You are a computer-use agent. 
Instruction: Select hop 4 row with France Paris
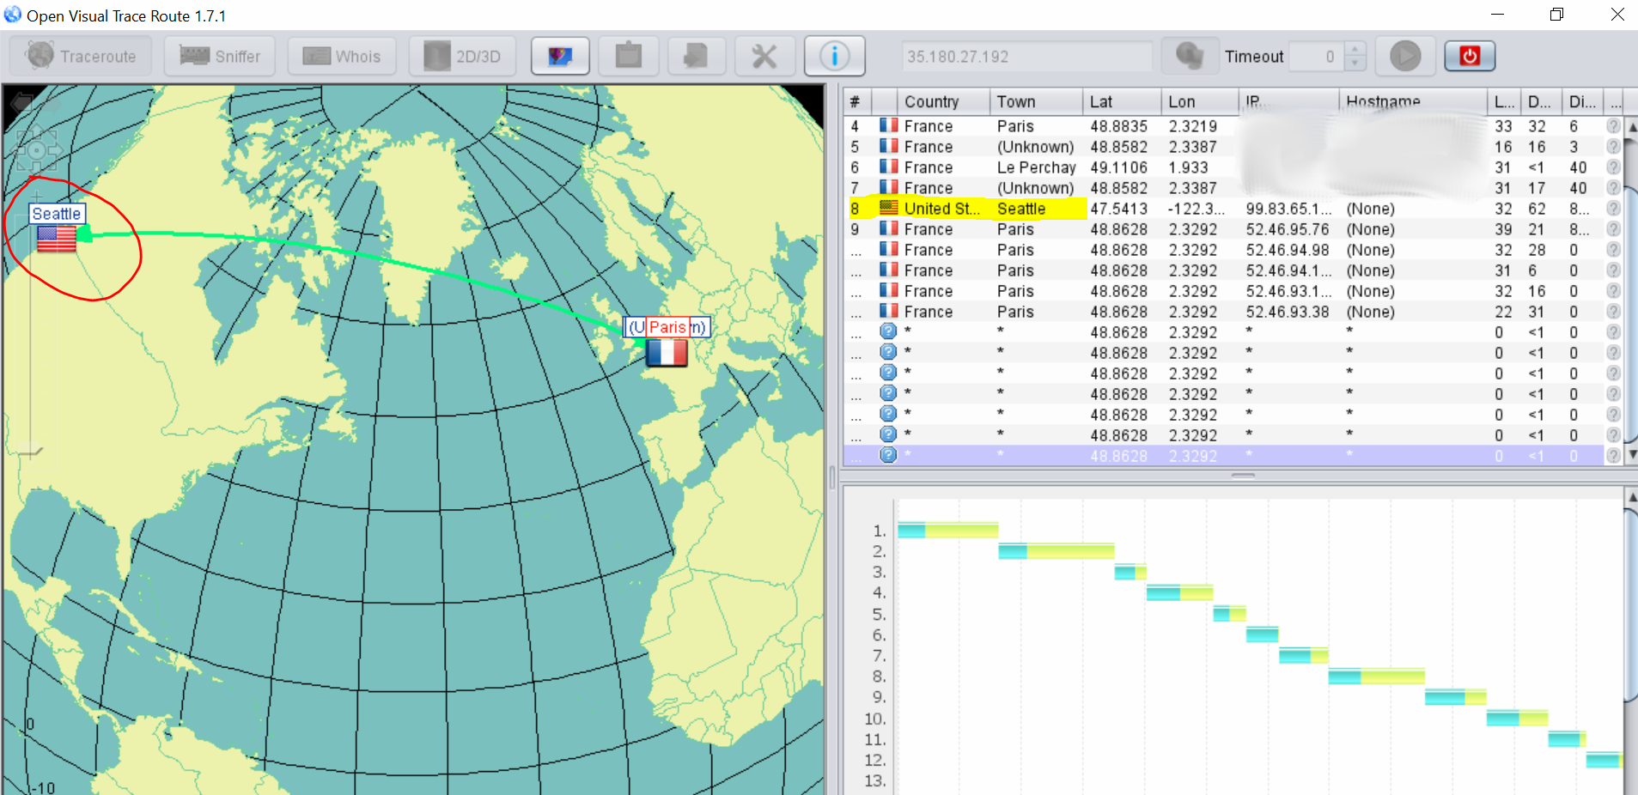pyautogui.click(x=1224, y=126)
